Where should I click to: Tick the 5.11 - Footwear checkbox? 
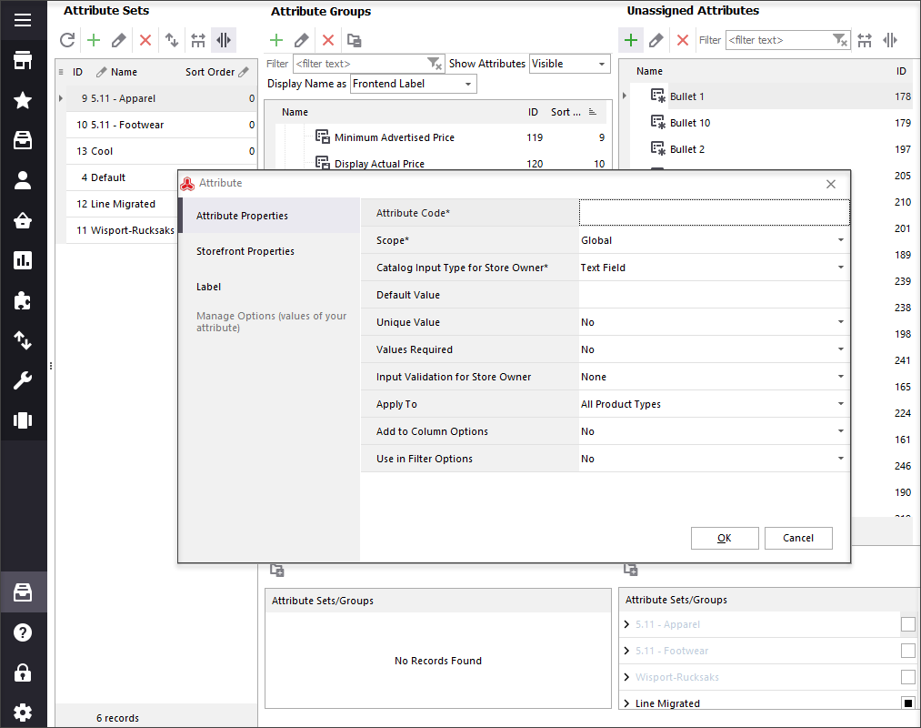(908, 651)
